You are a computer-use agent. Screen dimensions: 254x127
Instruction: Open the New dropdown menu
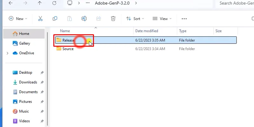[x=18, y=19]
